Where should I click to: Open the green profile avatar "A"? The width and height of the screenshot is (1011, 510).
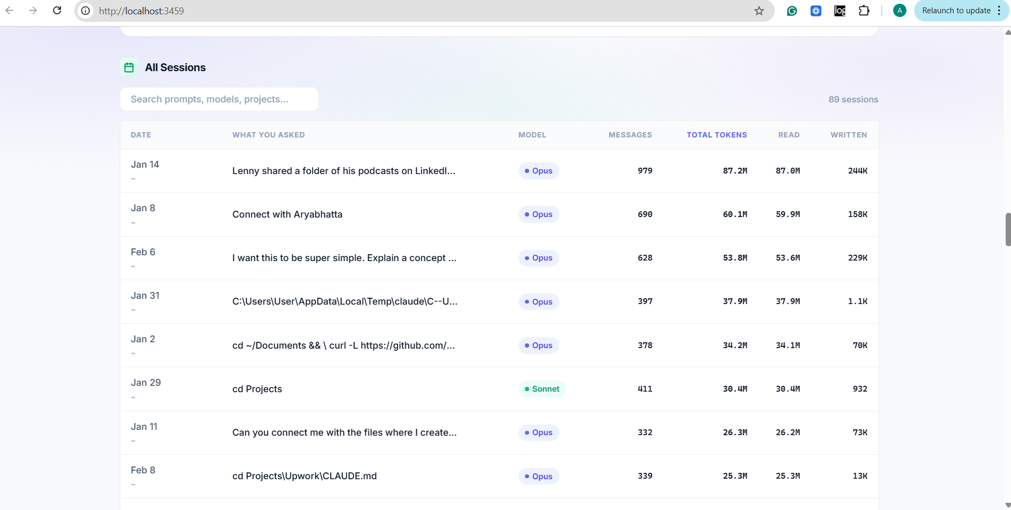pos(899,11)
